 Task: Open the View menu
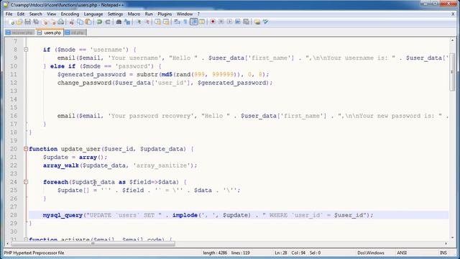pos(51,14)
